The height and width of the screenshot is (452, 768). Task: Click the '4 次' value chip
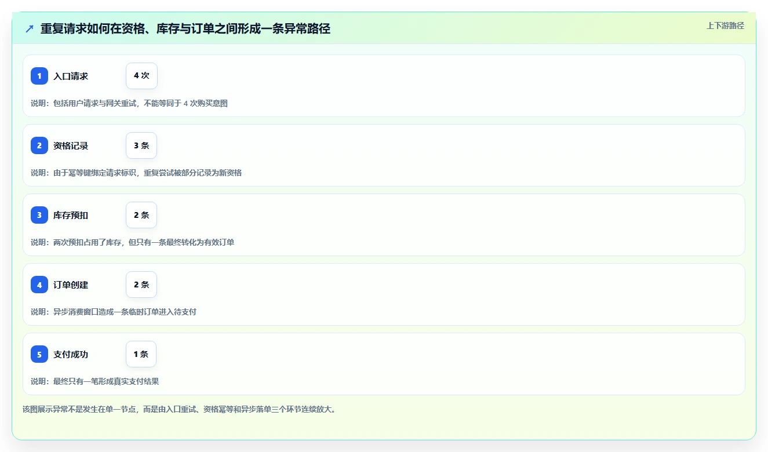pyautogui.click(x=141, y=76)
